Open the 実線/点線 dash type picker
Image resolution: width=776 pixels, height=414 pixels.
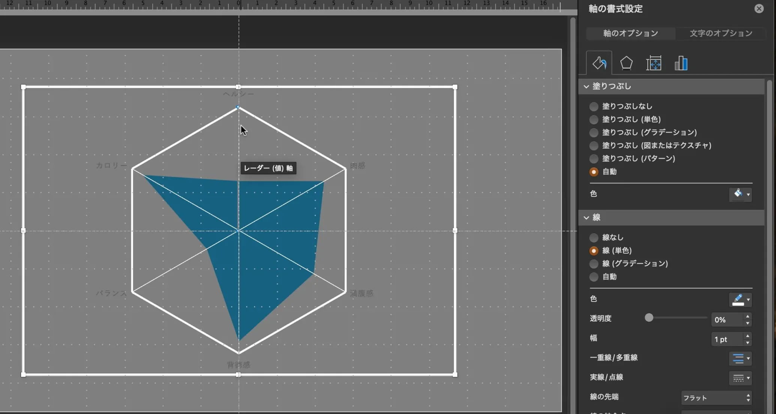click(x=740, y=378)
